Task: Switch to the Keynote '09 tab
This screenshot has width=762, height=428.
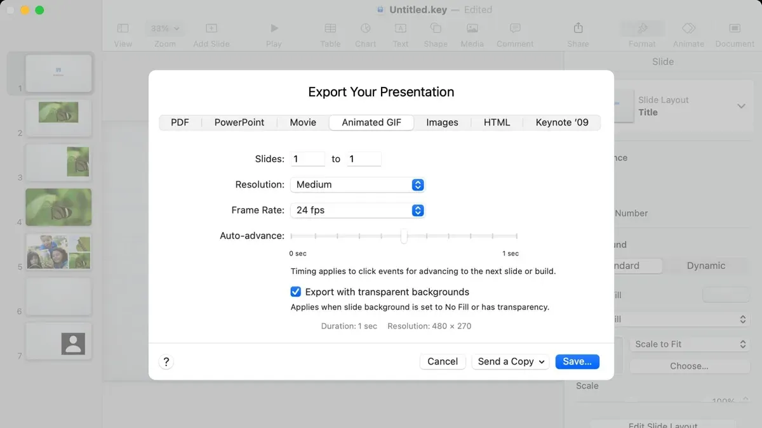Action: 562,122
